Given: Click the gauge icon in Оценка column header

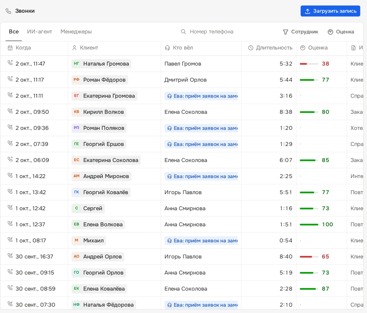Looking at the screenshot, I should (x=302, y=48).
